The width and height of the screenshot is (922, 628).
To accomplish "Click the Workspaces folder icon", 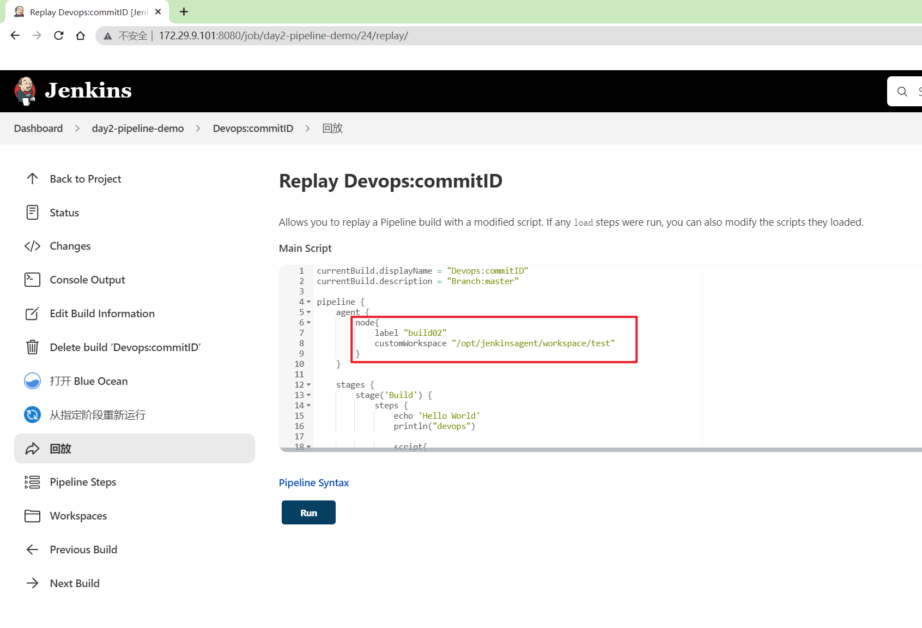I will pos(32,516).
